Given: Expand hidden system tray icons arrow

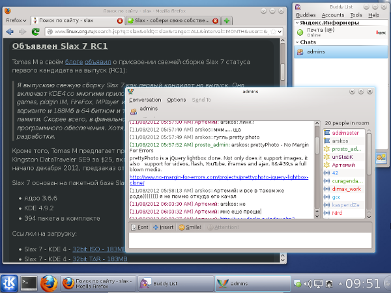Looking at the screenshot, I should pos(340,283).
